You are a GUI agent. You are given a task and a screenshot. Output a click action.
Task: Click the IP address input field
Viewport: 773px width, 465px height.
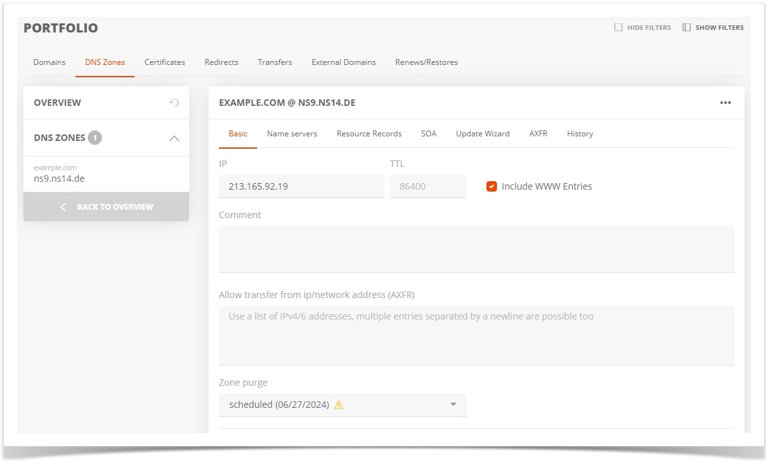coord(301,186)
